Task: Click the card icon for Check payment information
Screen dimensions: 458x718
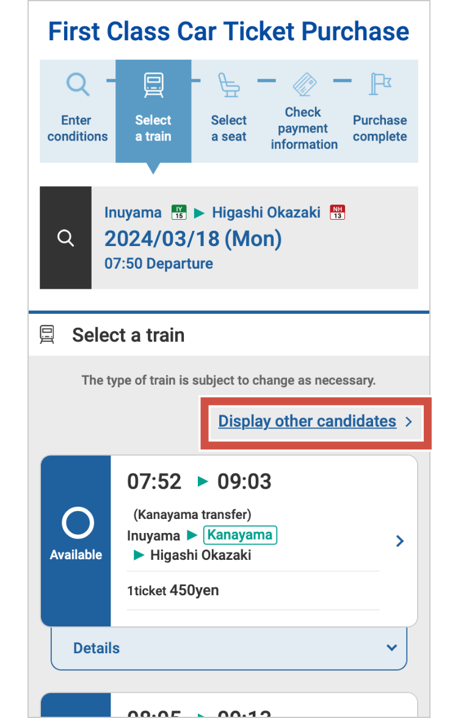Action: [304, 84]
